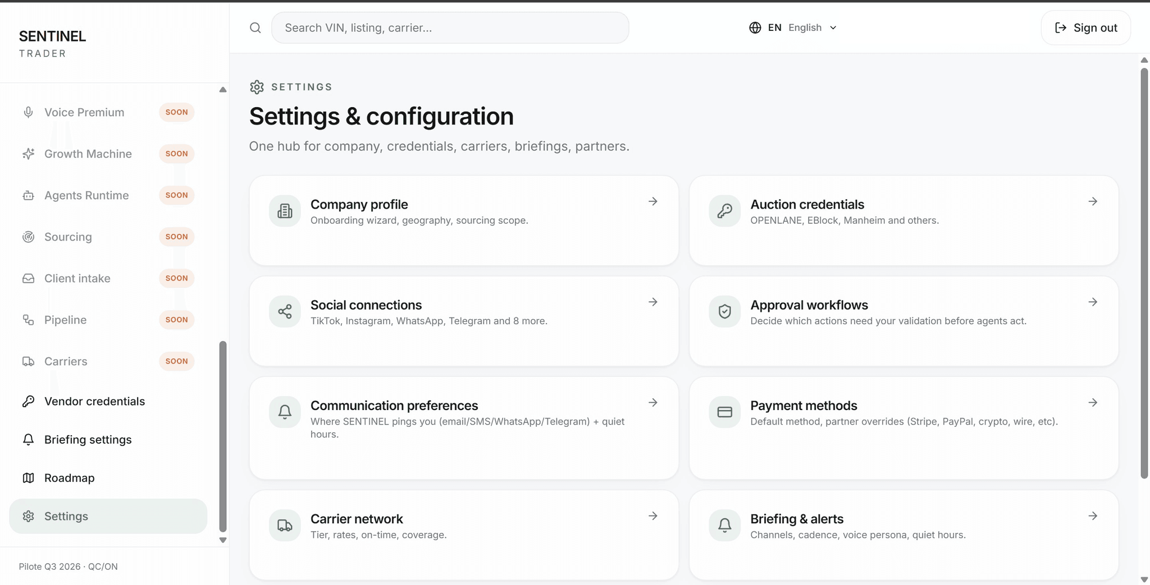Click sidebar scroll up arrow
Viewport: 1150px width, 585px height.
[223, 90]
